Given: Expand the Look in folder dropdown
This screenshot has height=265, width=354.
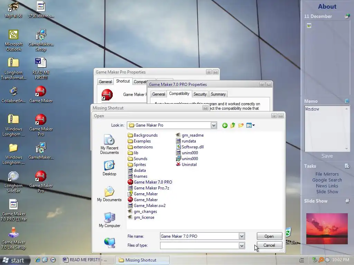Looking at the screenshot, I should [x=214, y=125].
